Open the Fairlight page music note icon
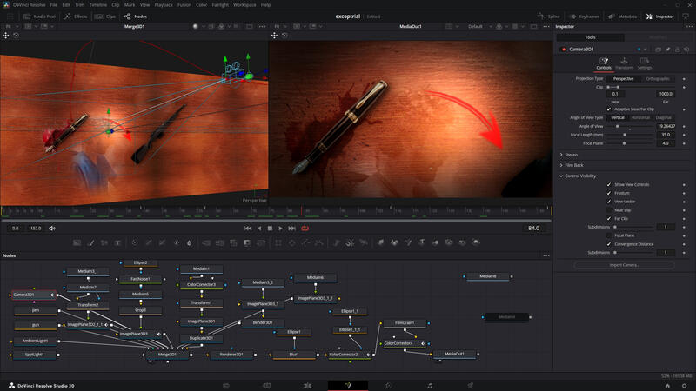 [x=429, y=385]
